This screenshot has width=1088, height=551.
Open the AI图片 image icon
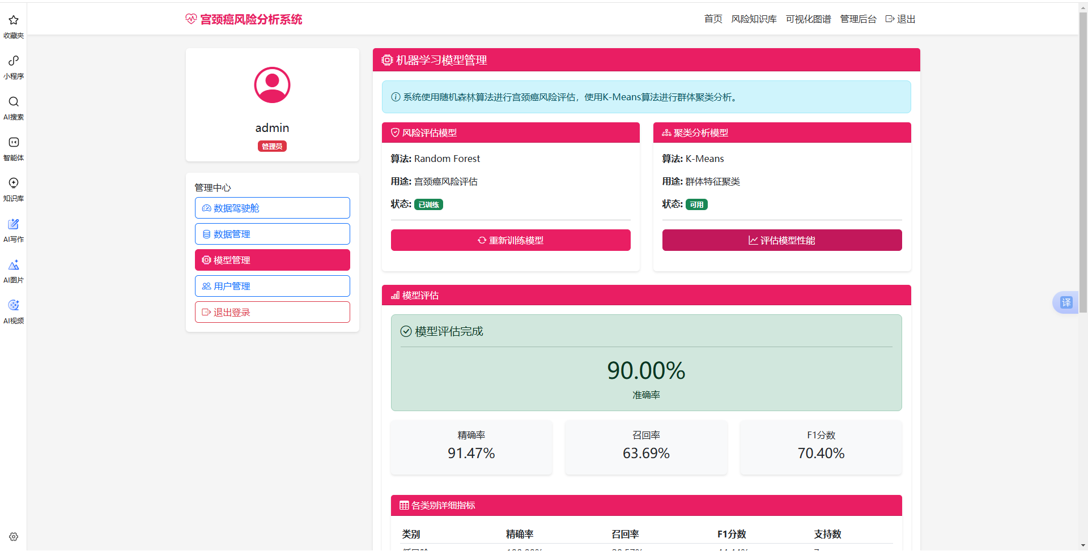(14, 264)
